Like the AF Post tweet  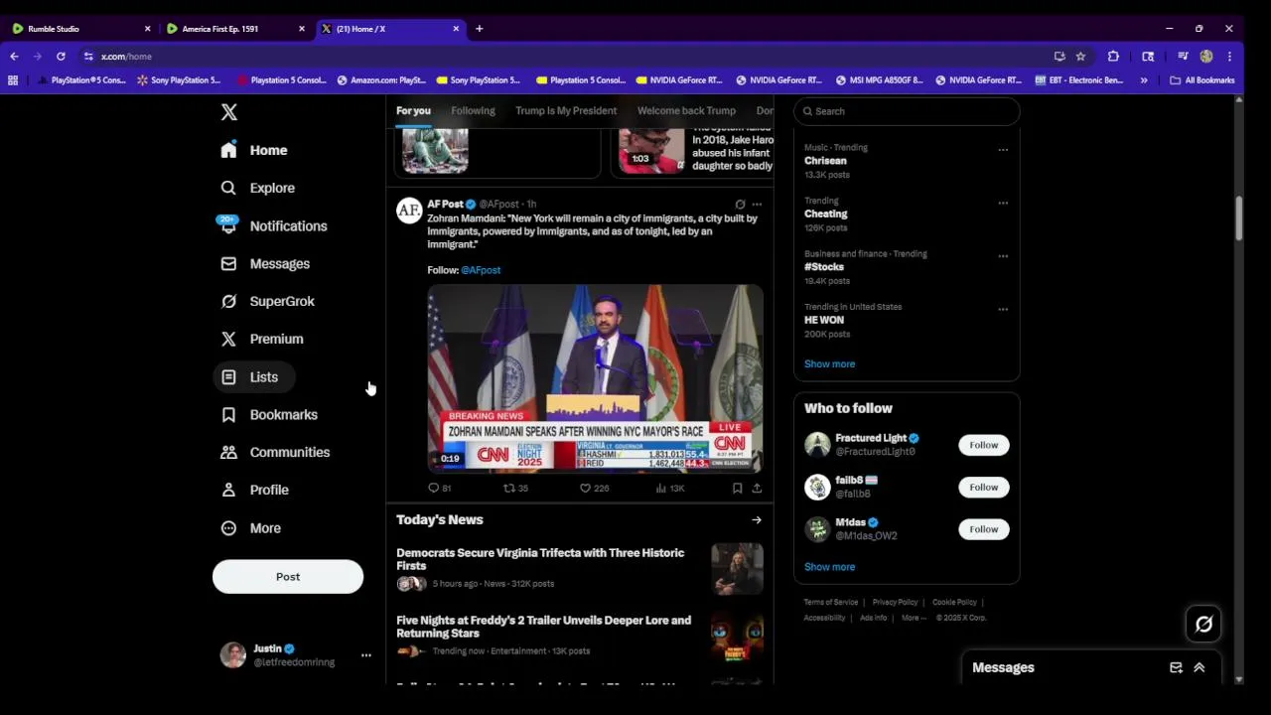586,488
